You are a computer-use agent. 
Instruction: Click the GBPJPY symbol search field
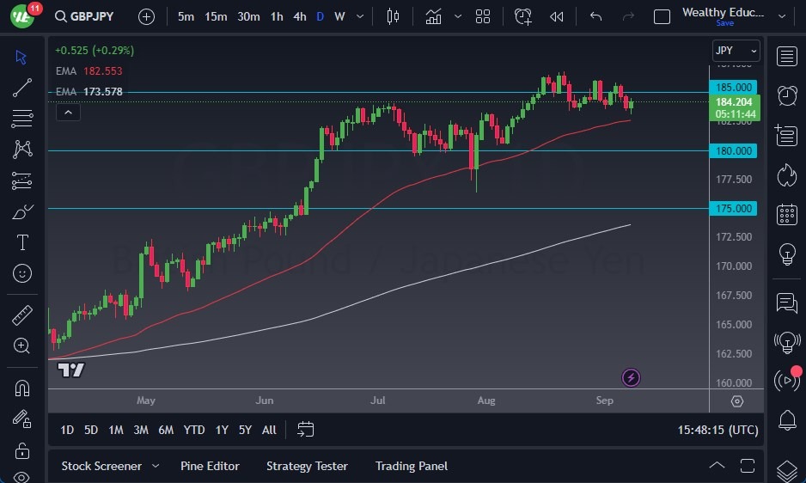coord(93,16)
